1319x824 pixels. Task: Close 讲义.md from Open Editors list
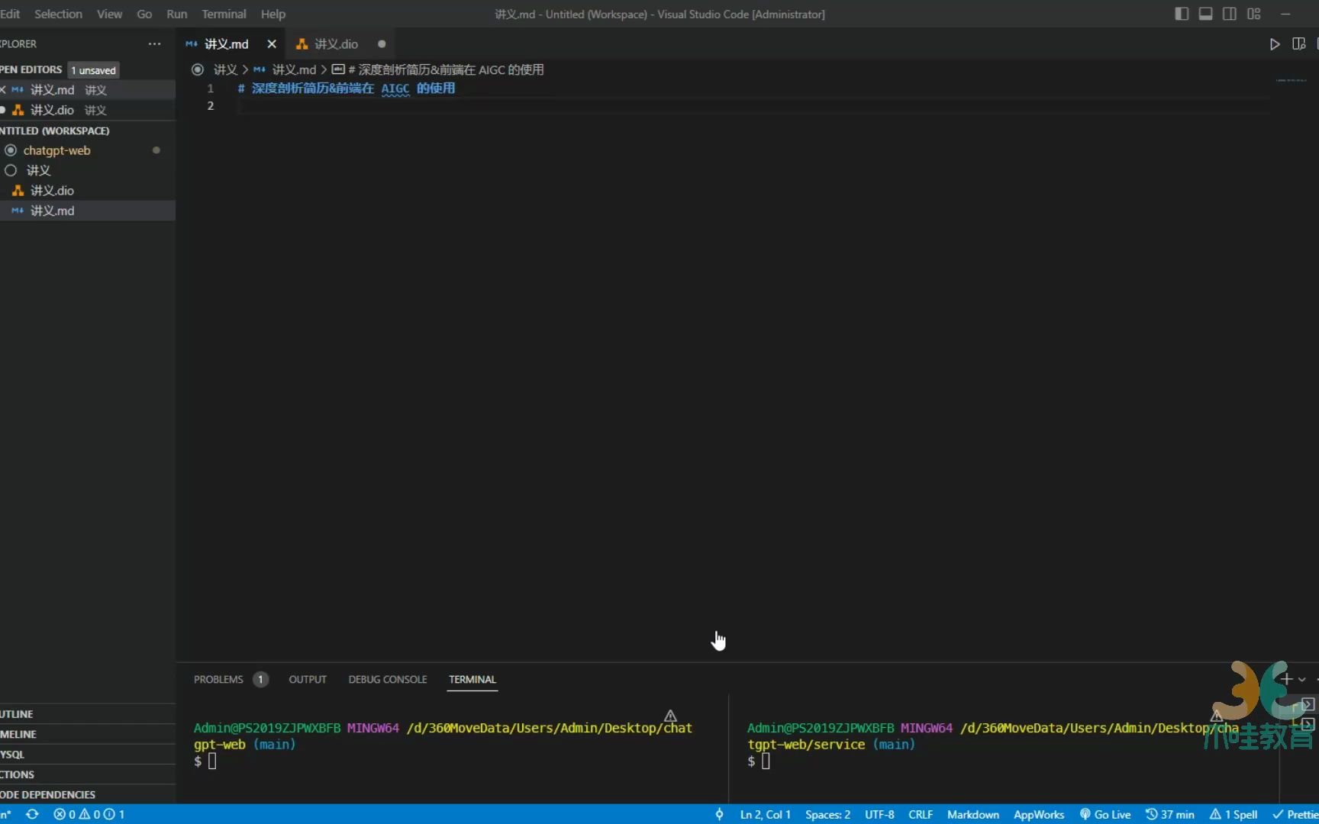click(3, 90)
